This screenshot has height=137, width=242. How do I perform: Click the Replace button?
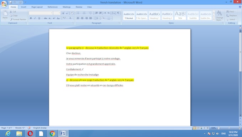click(x=231, y=15)
